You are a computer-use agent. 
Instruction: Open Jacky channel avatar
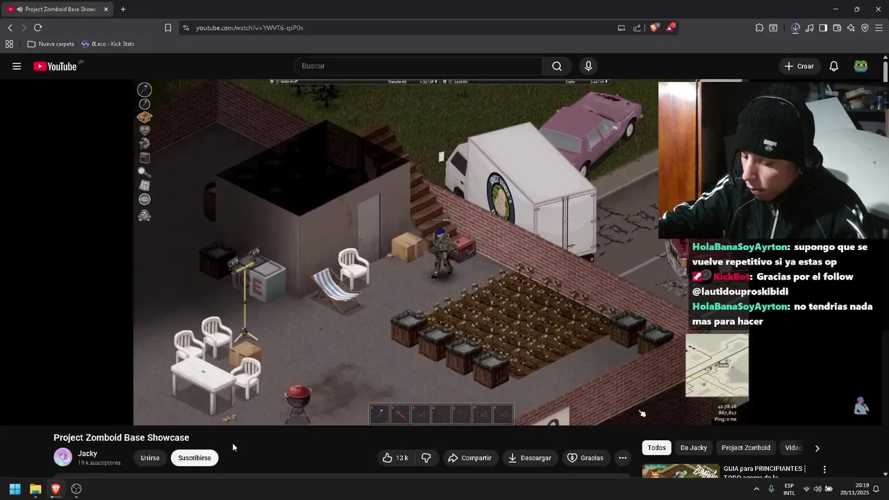pyautogui.click(x=63, y=457)
